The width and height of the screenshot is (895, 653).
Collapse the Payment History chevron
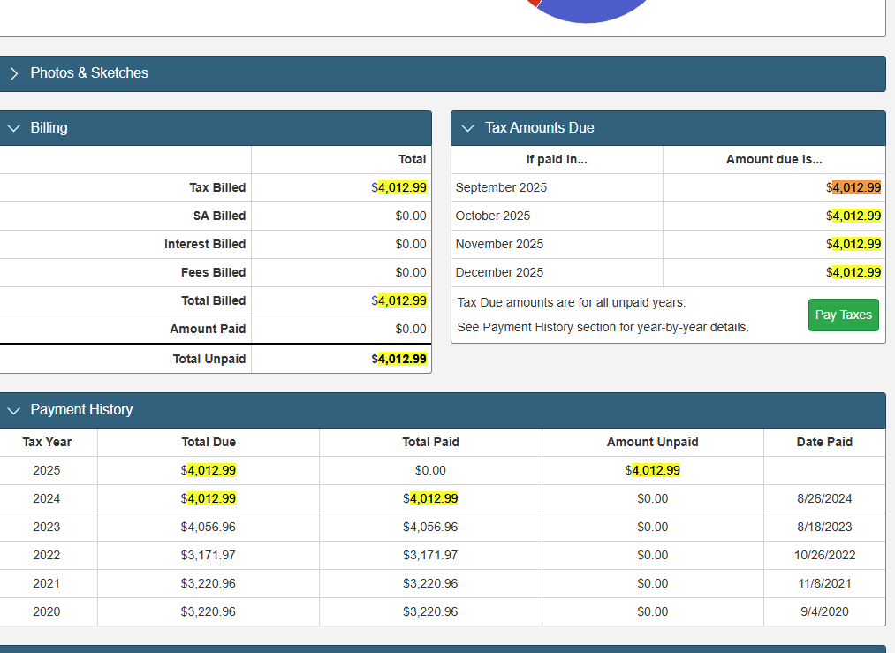point(13,410)
